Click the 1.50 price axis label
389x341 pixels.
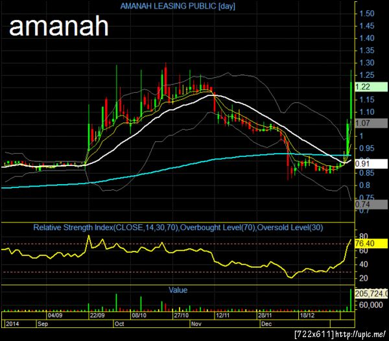tap(367, 14)
